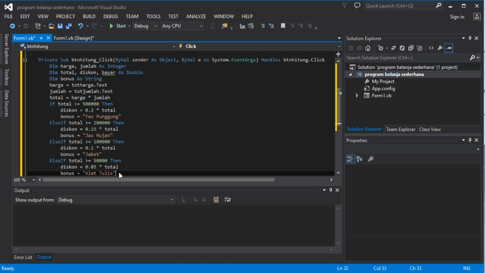Open the Debug configuration dropdown

tap(156, 26)
